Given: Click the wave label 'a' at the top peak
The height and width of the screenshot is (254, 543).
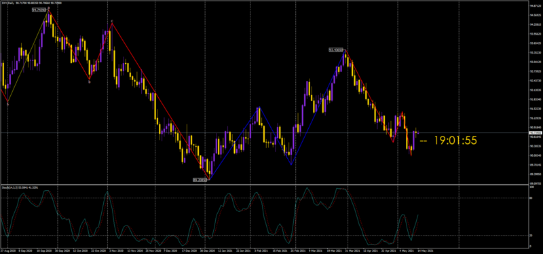Looking at the screenshot, I should point(48,7).
